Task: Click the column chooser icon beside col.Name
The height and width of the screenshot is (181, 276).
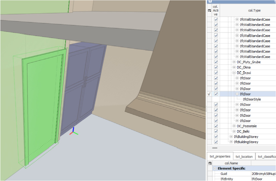Action: coord(210,163)
